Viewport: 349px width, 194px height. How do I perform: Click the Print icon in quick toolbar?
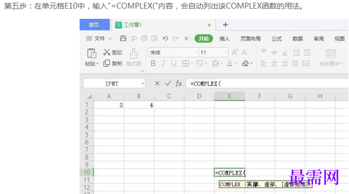click(x=144, y=39)
